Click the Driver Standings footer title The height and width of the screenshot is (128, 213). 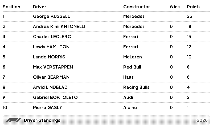click(42, 120)
